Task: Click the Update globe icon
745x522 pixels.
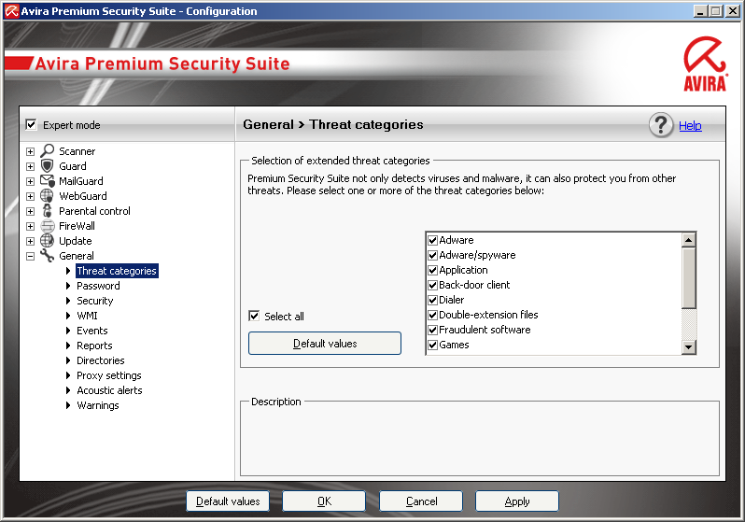Action: [47, 241]
